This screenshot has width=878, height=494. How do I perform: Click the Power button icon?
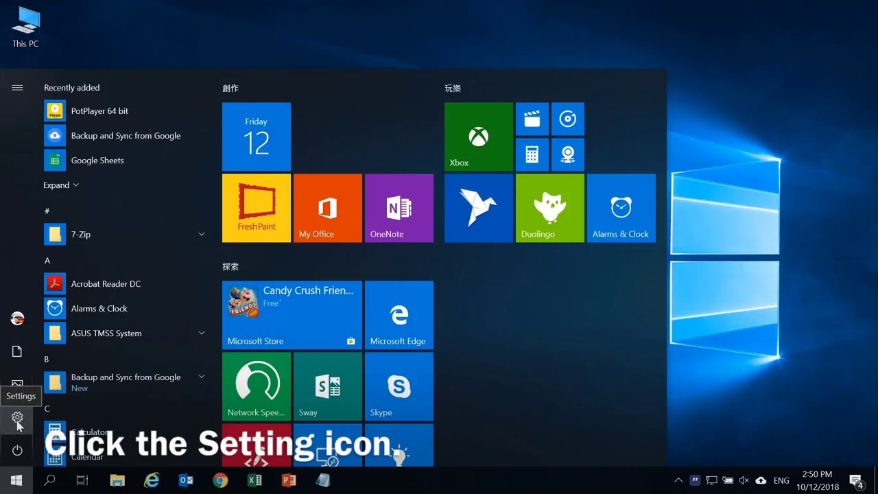(17, 450)
